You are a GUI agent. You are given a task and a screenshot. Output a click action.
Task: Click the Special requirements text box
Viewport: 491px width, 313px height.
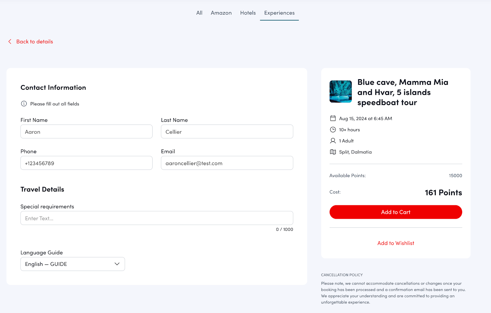157,218
